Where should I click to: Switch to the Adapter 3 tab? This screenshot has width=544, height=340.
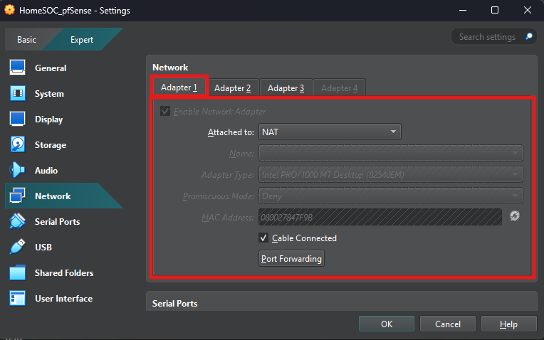(x=286, y=88)
